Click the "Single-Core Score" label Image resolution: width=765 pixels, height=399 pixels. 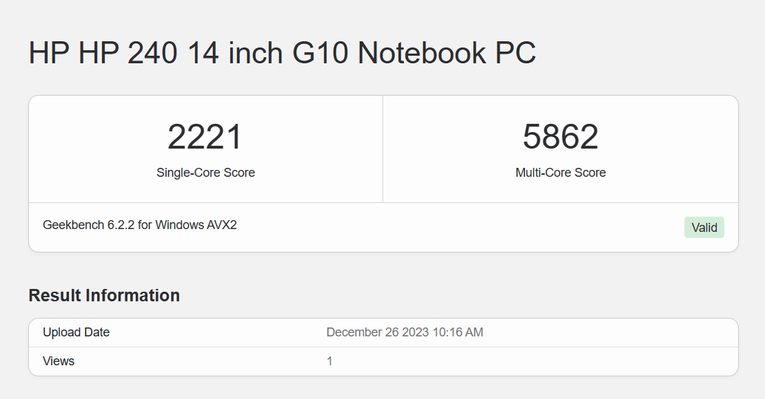205,173
